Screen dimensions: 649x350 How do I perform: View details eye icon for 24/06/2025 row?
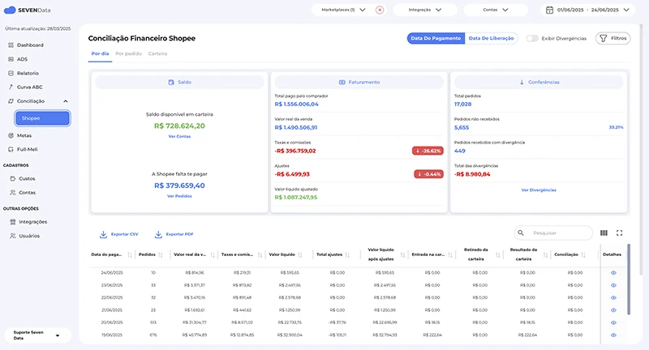tap(613, 273)
